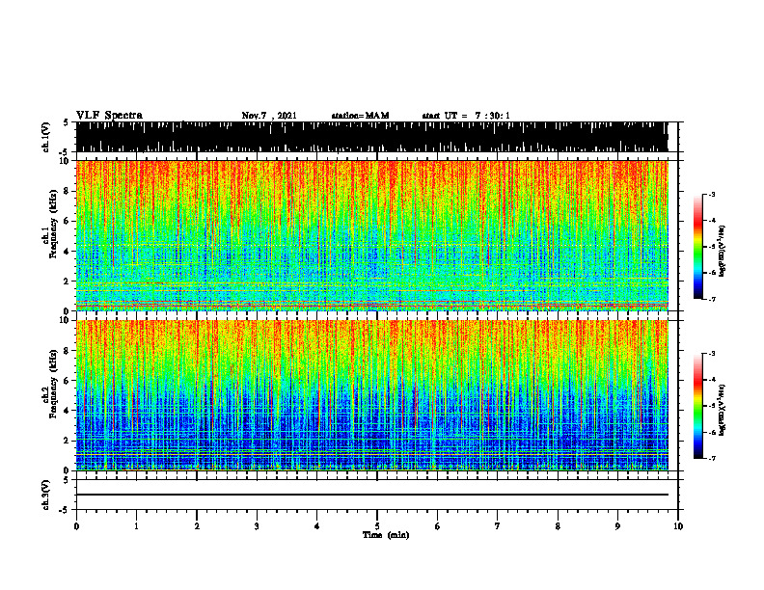Click the "VLF Spectra" plot title
The width and height of the screenshot is (764, 590).
[109, 116]
